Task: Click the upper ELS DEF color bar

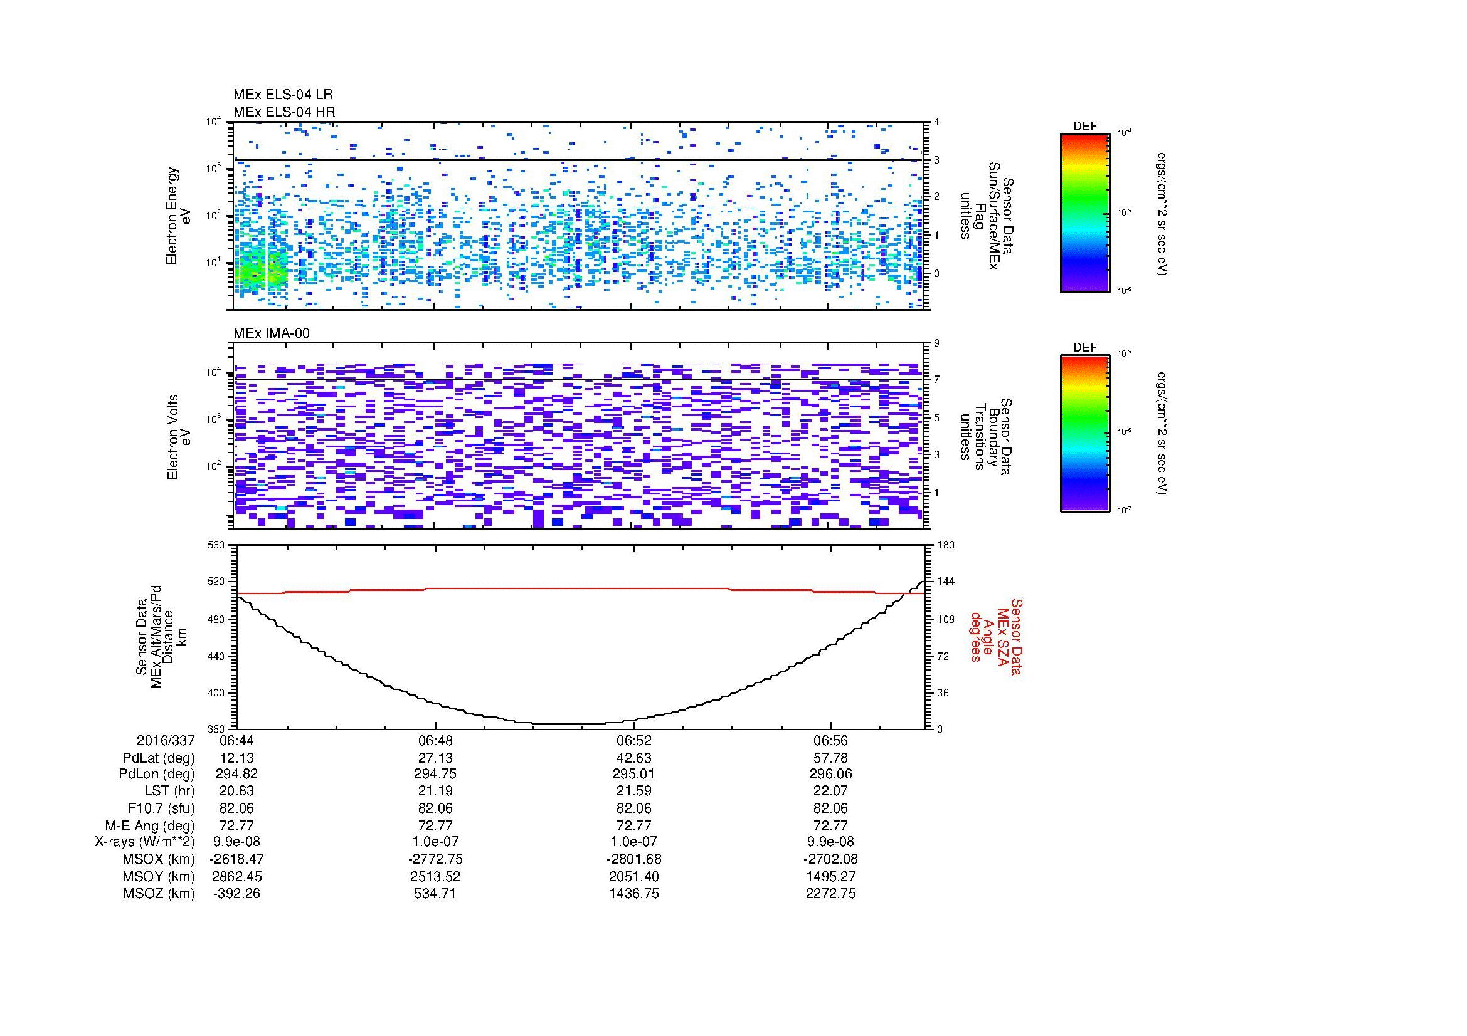Action: click(x=1084, y=212)
